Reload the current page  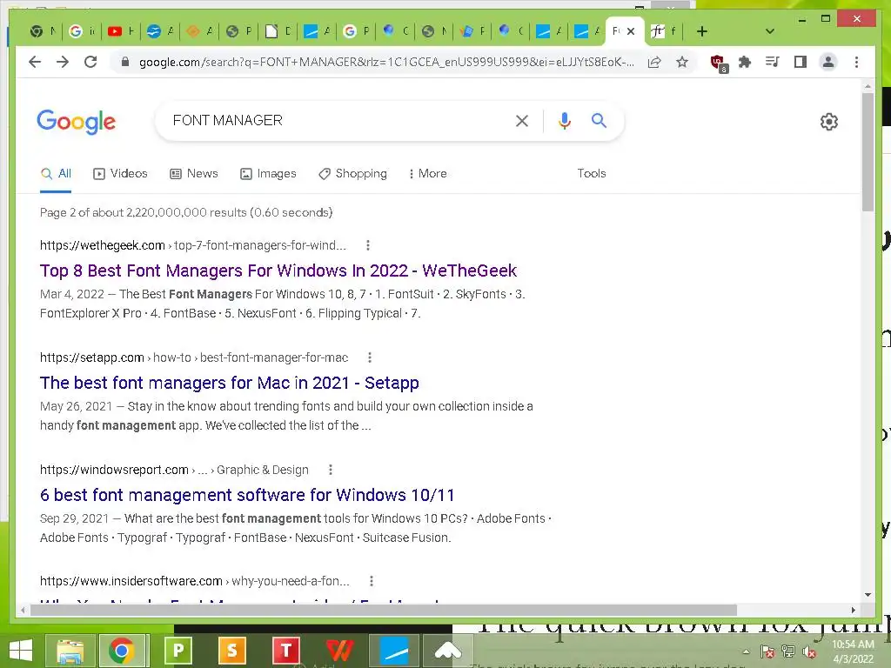tap(90, 62)
